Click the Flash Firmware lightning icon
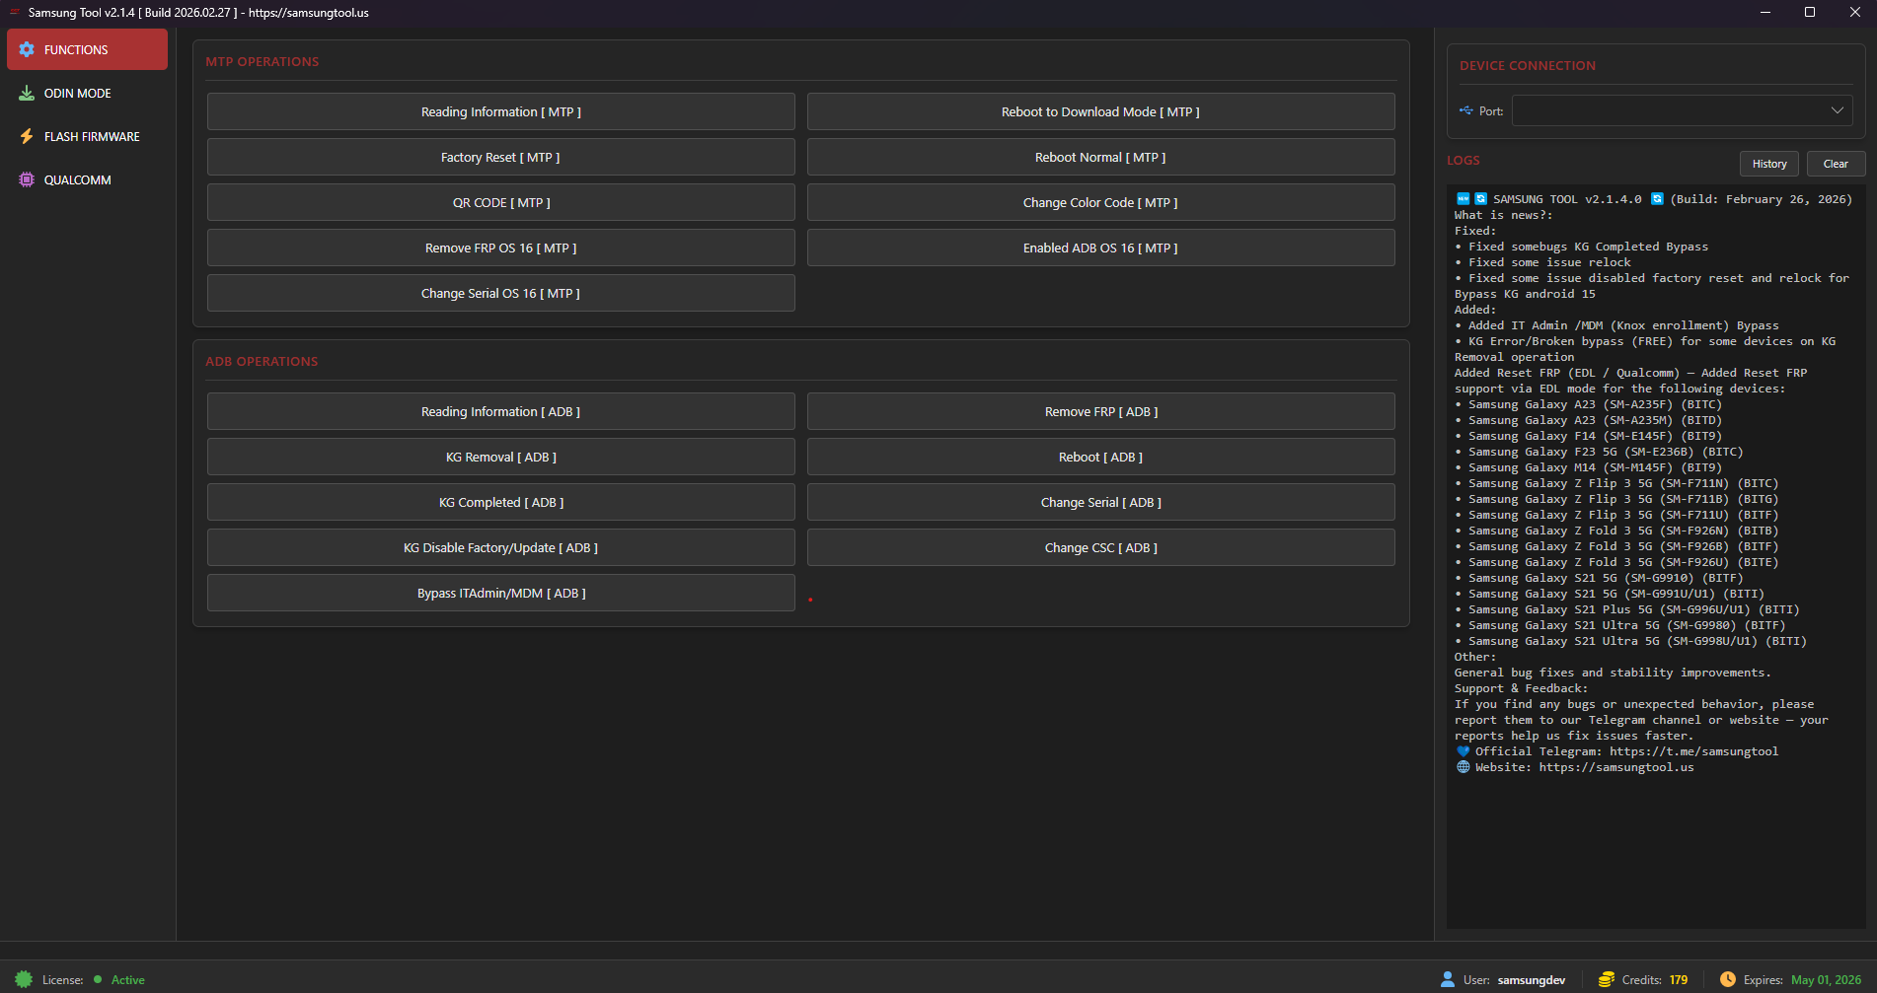Image resolution: width=1877 pixels, height=993 pixels. click(x=27, y=136)
